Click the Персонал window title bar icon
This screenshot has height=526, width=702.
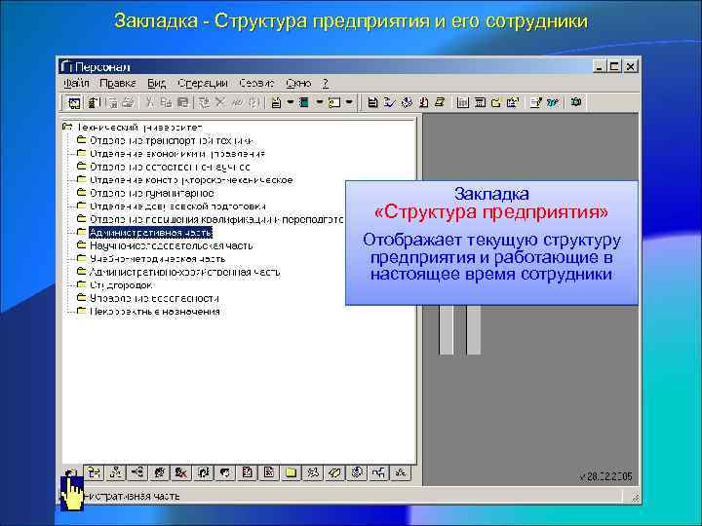(66, 66)
